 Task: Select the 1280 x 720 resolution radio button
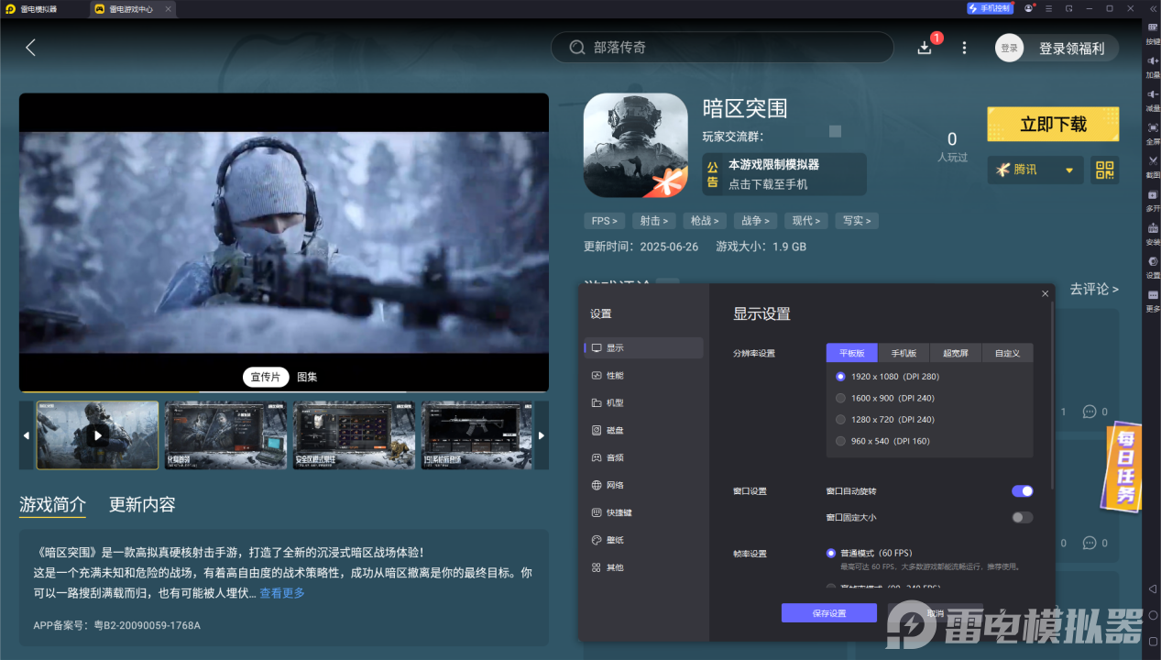(840, 419)
